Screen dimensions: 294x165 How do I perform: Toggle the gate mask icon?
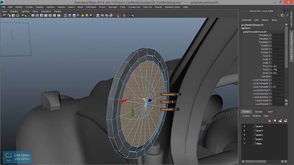tap(46, 16)
